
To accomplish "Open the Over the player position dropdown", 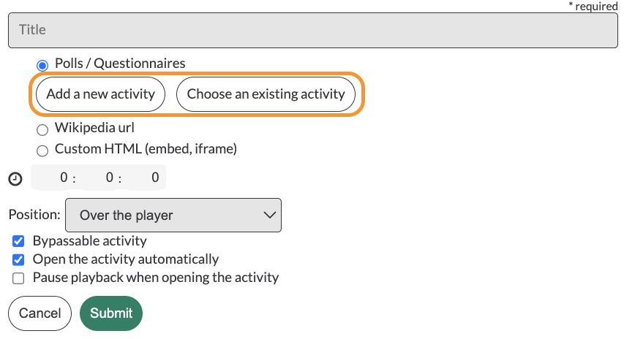I will tap(173, 215).
